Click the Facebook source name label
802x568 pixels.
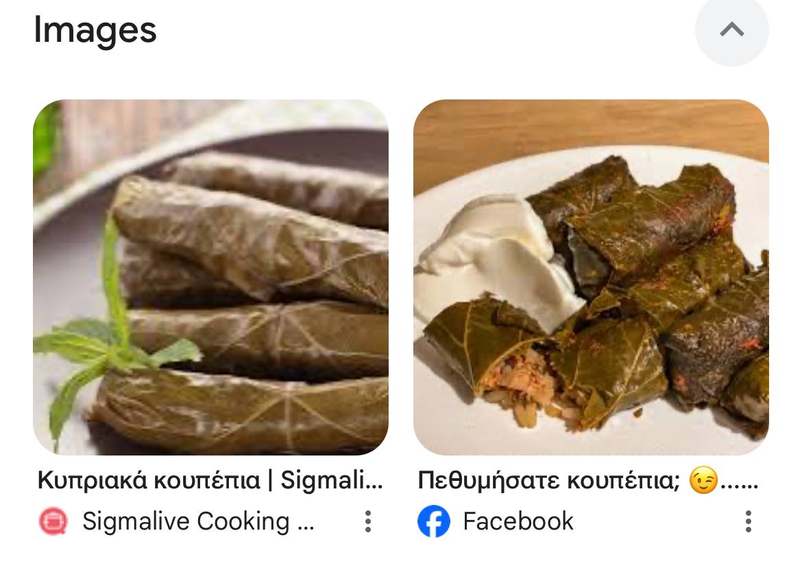pyautogui.click(x=518, y=521)
